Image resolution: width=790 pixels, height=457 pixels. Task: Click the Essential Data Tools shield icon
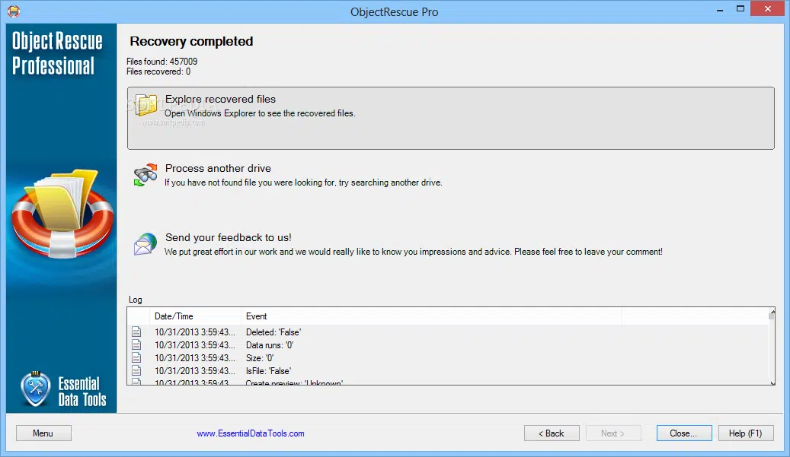click(35, 389)
